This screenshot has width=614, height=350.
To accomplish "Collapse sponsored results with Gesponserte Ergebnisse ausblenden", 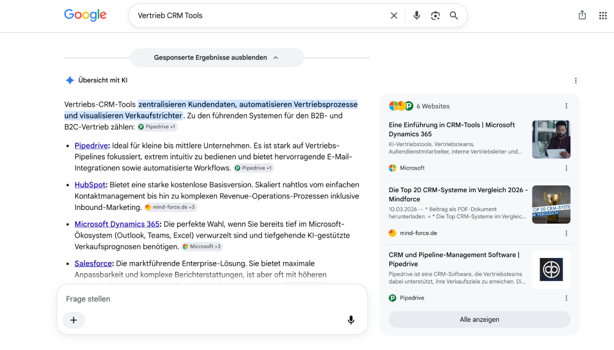I will 217,58.
